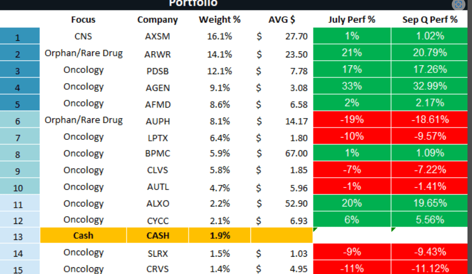Screen dimensions: 472x274
Task: Click the July Perf % header
Action: click(x=351, y=19)
